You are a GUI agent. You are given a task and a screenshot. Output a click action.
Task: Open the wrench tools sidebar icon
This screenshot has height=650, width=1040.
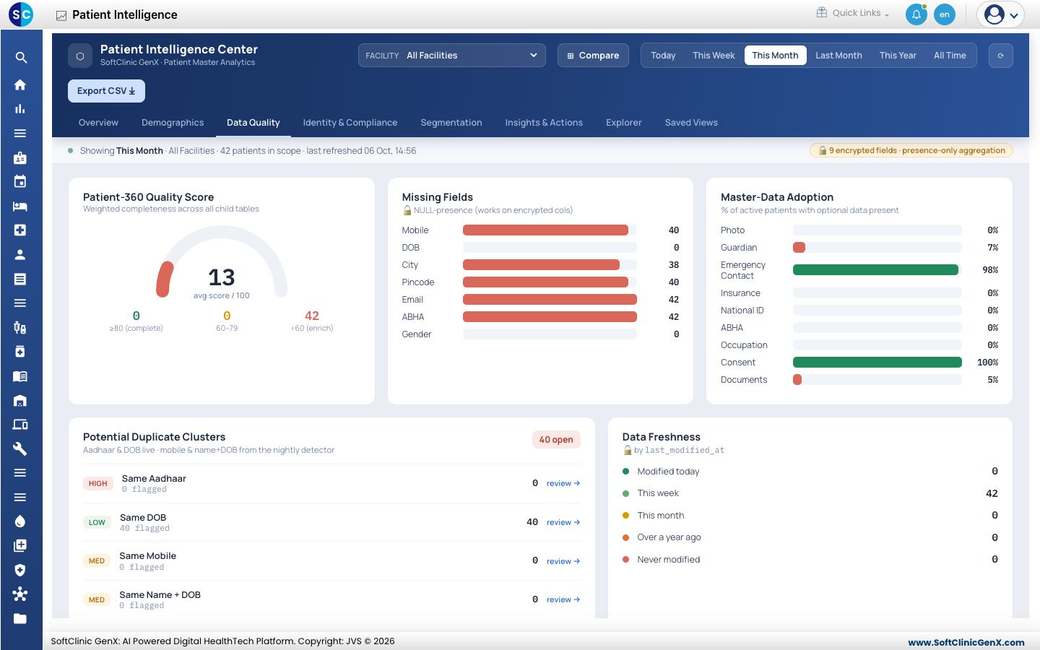coord(20,448)
